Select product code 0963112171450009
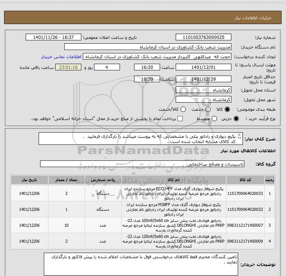 [245, 241]
